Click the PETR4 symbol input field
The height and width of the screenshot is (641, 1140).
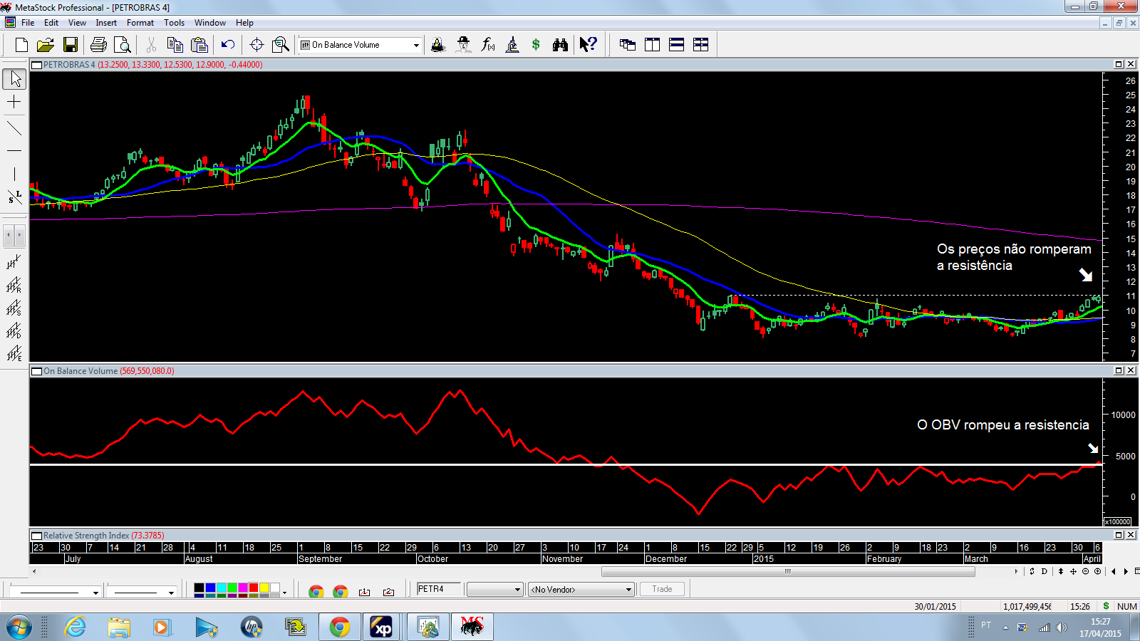pyautogui.click(x=438, y=589)
